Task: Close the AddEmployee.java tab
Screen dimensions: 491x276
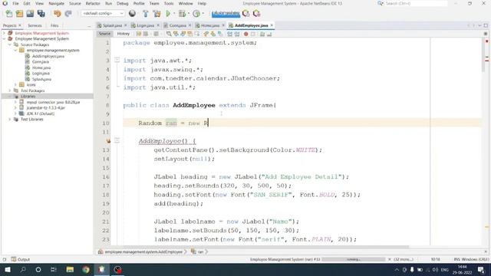Action: 272,25
